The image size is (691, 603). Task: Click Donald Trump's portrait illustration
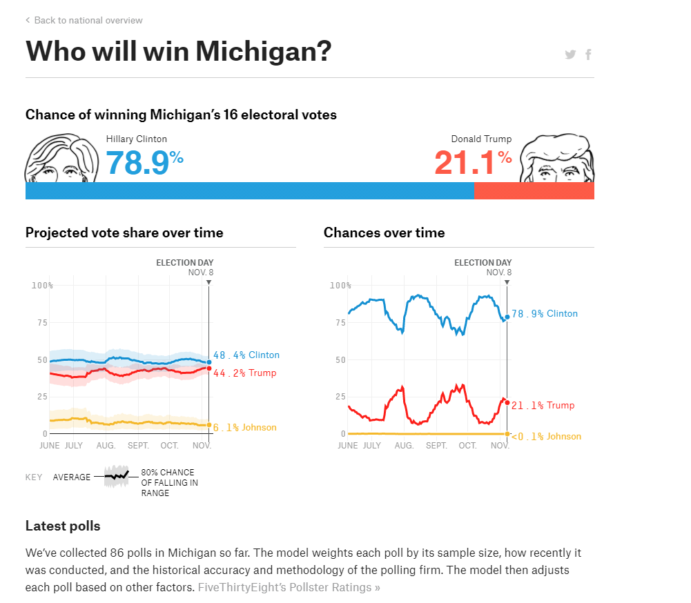click(x=557, y=160)
